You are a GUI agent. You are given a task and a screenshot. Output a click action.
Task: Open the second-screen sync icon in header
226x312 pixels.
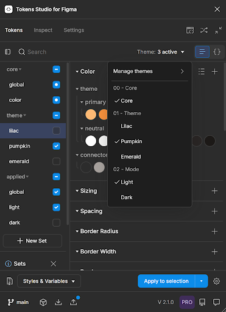(190, 30)
